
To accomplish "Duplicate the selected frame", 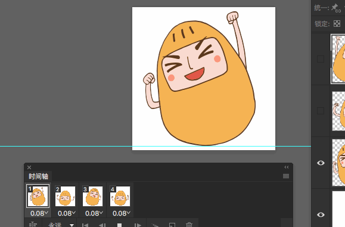I will point(172,225).
